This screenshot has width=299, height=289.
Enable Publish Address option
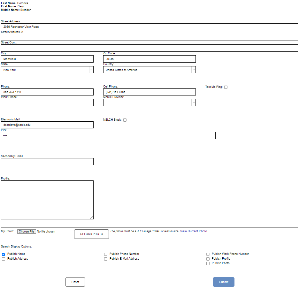point(3,259)
